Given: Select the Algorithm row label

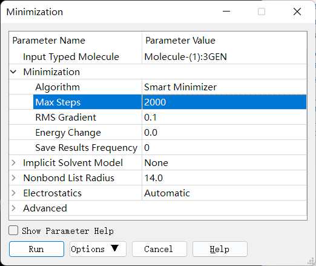Looking at the screenshot, I should (x=58, y=87).
